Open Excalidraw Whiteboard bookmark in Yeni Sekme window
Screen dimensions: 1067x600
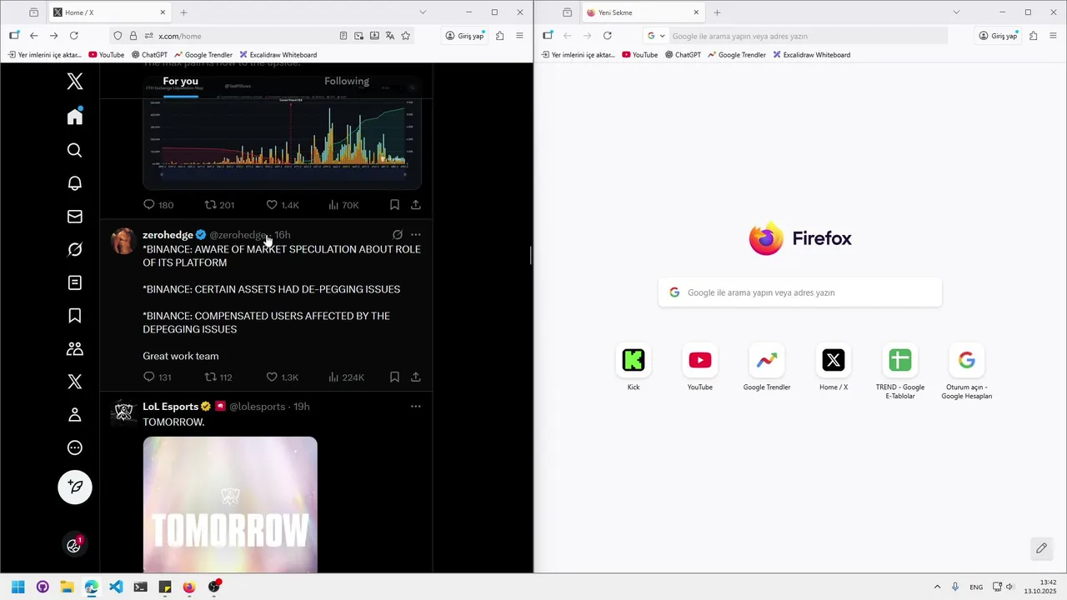coord(811,55)
